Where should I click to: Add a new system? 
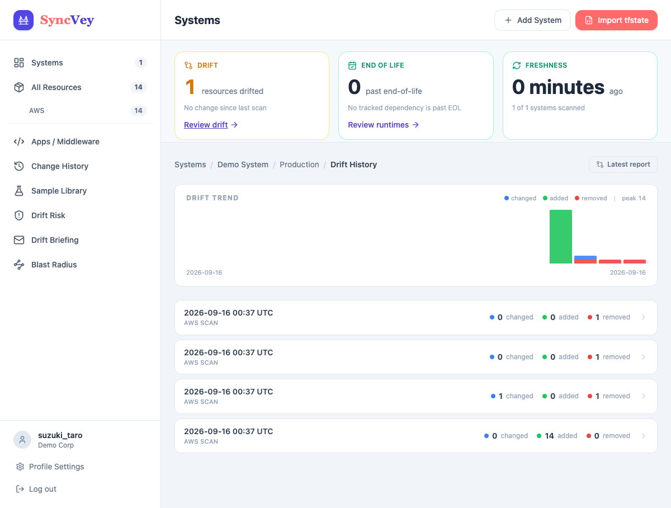pos(532,20)
